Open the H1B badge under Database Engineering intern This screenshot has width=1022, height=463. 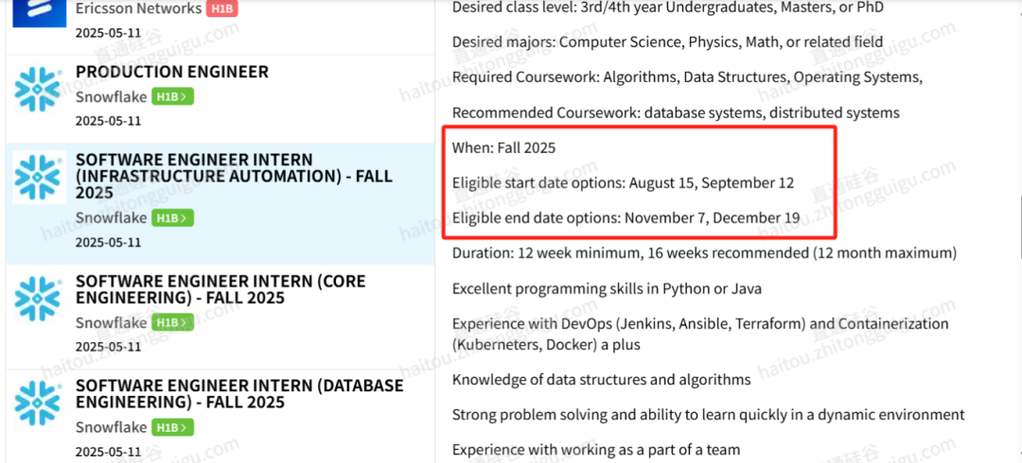[173, 428]
